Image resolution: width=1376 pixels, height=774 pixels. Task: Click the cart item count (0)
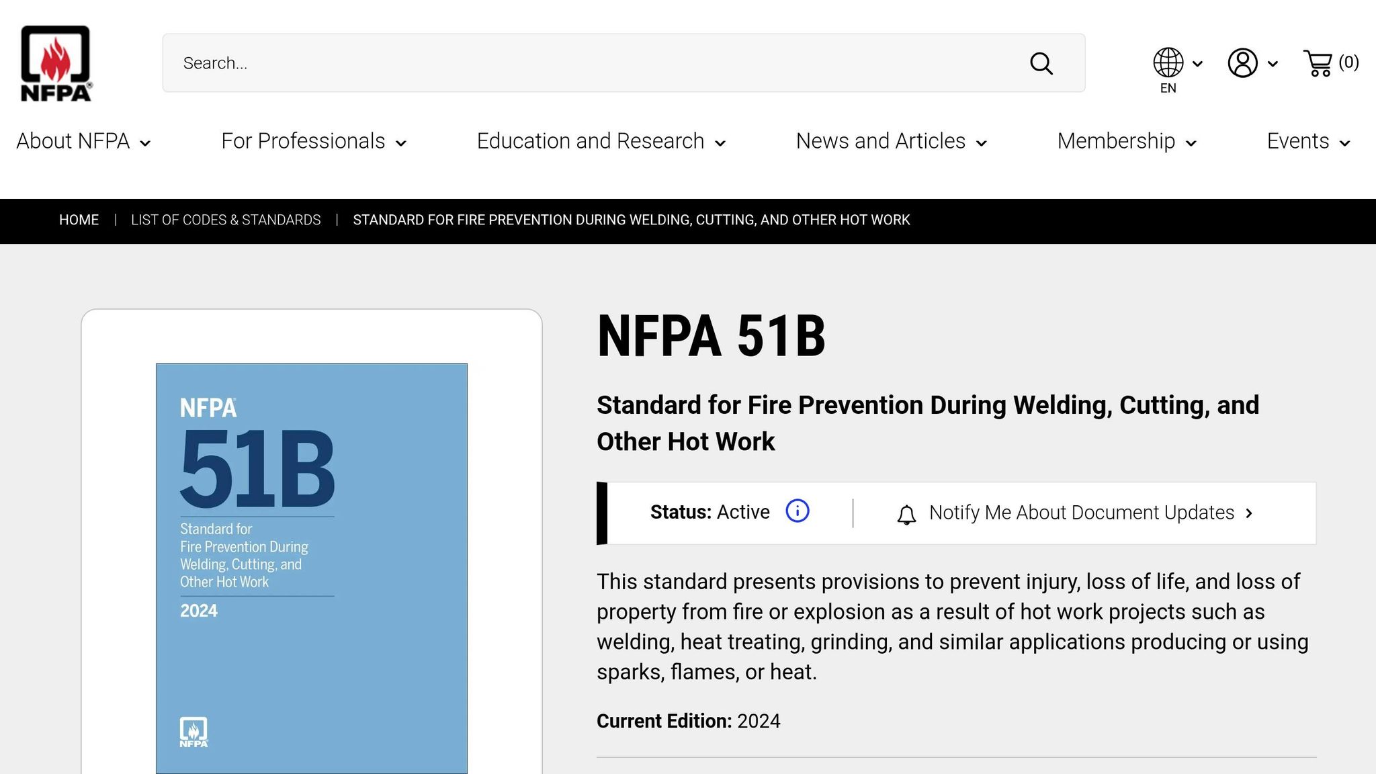click(1348, 62)
